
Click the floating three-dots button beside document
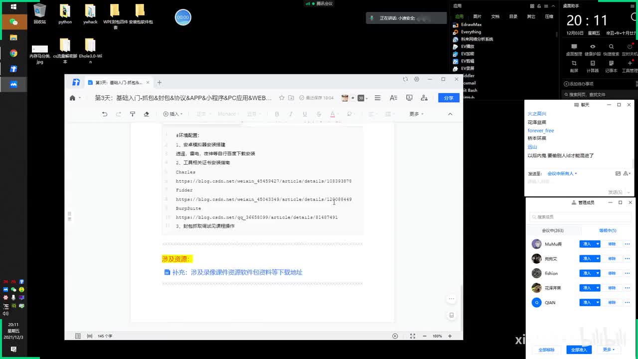point(452,299)
